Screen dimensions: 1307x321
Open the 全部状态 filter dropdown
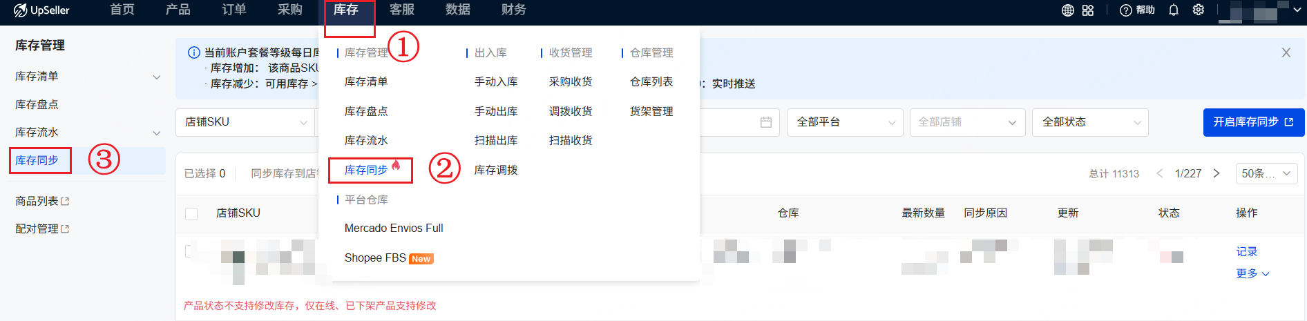point(1089,122)
